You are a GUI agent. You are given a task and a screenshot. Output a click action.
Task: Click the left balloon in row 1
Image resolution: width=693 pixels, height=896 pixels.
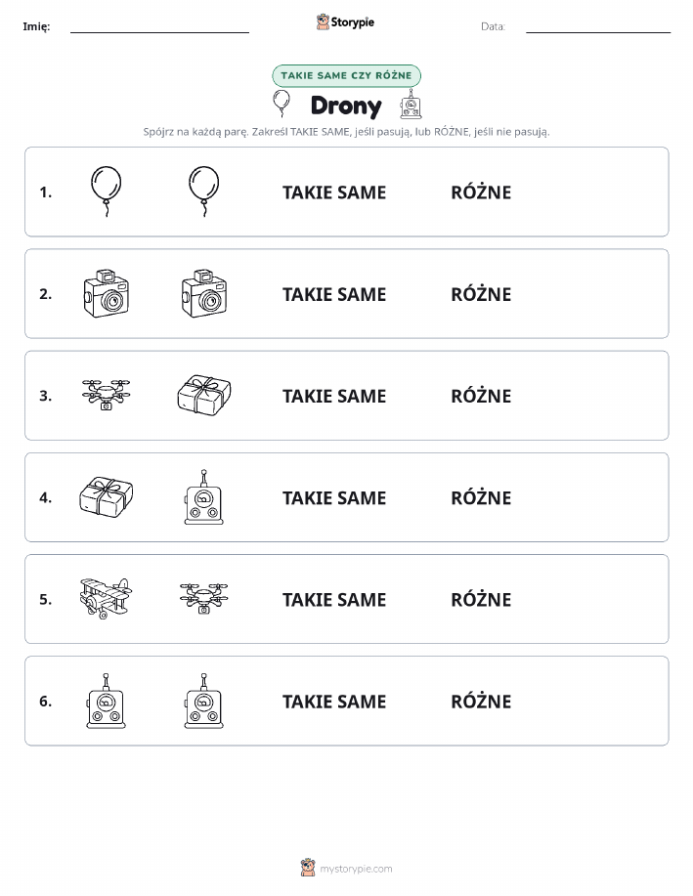pyautogui.click(x=106, y=192)
